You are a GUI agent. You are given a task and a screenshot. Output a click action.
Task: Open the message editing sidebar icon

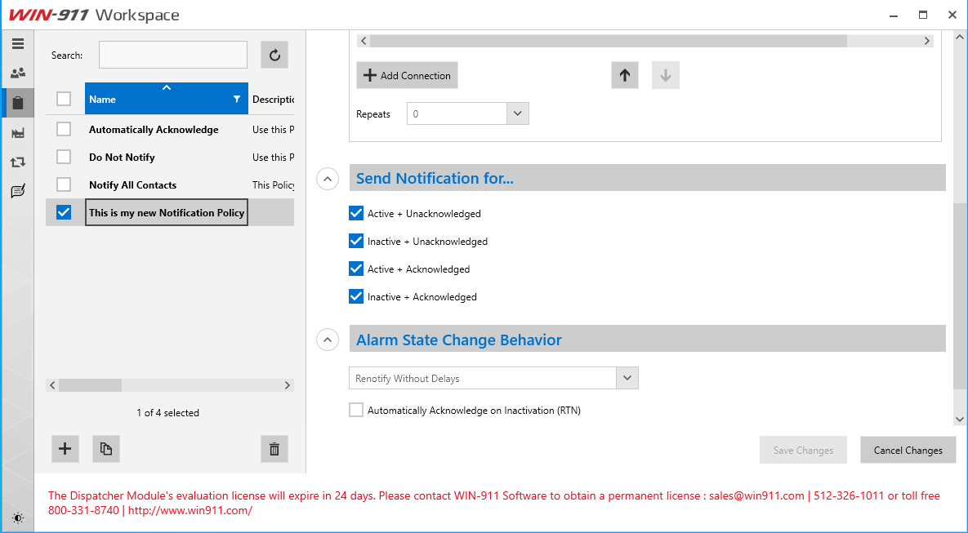tap(17, 191)
